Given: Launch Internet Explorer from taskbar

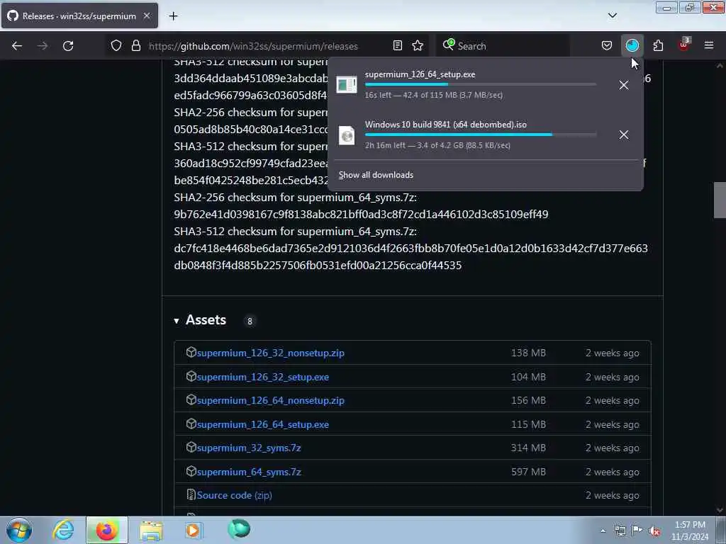Looking at the screenshot, I should (x=63, y=530).
